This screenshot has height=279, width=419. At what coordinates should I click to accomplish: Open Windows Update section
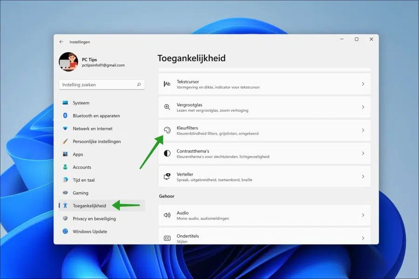pos(102,231)
